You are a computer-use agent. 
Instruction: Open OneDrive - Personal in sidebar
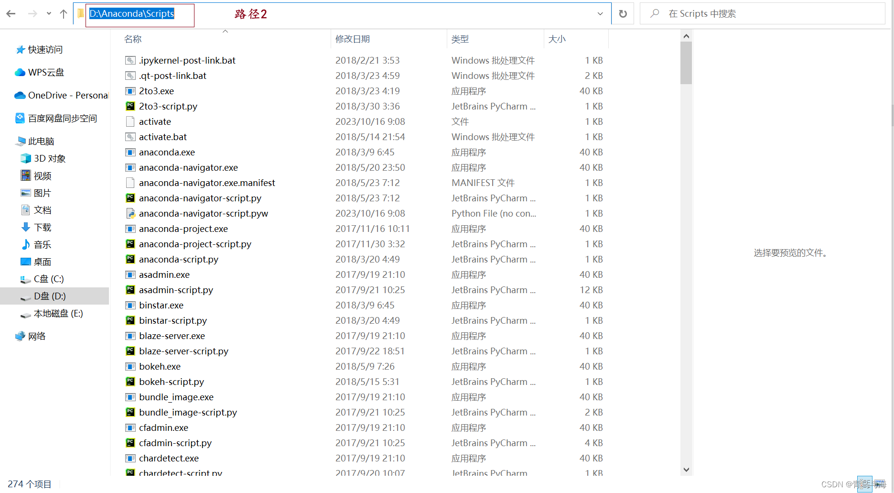[x=61, y=95]
